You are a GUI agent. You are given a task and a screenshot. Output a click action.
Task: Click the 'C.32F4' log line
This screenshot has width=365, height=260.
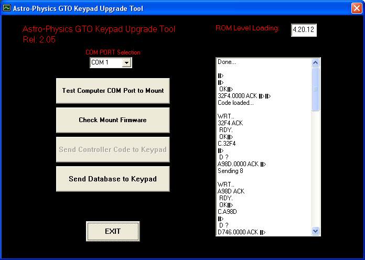(227, 144)
